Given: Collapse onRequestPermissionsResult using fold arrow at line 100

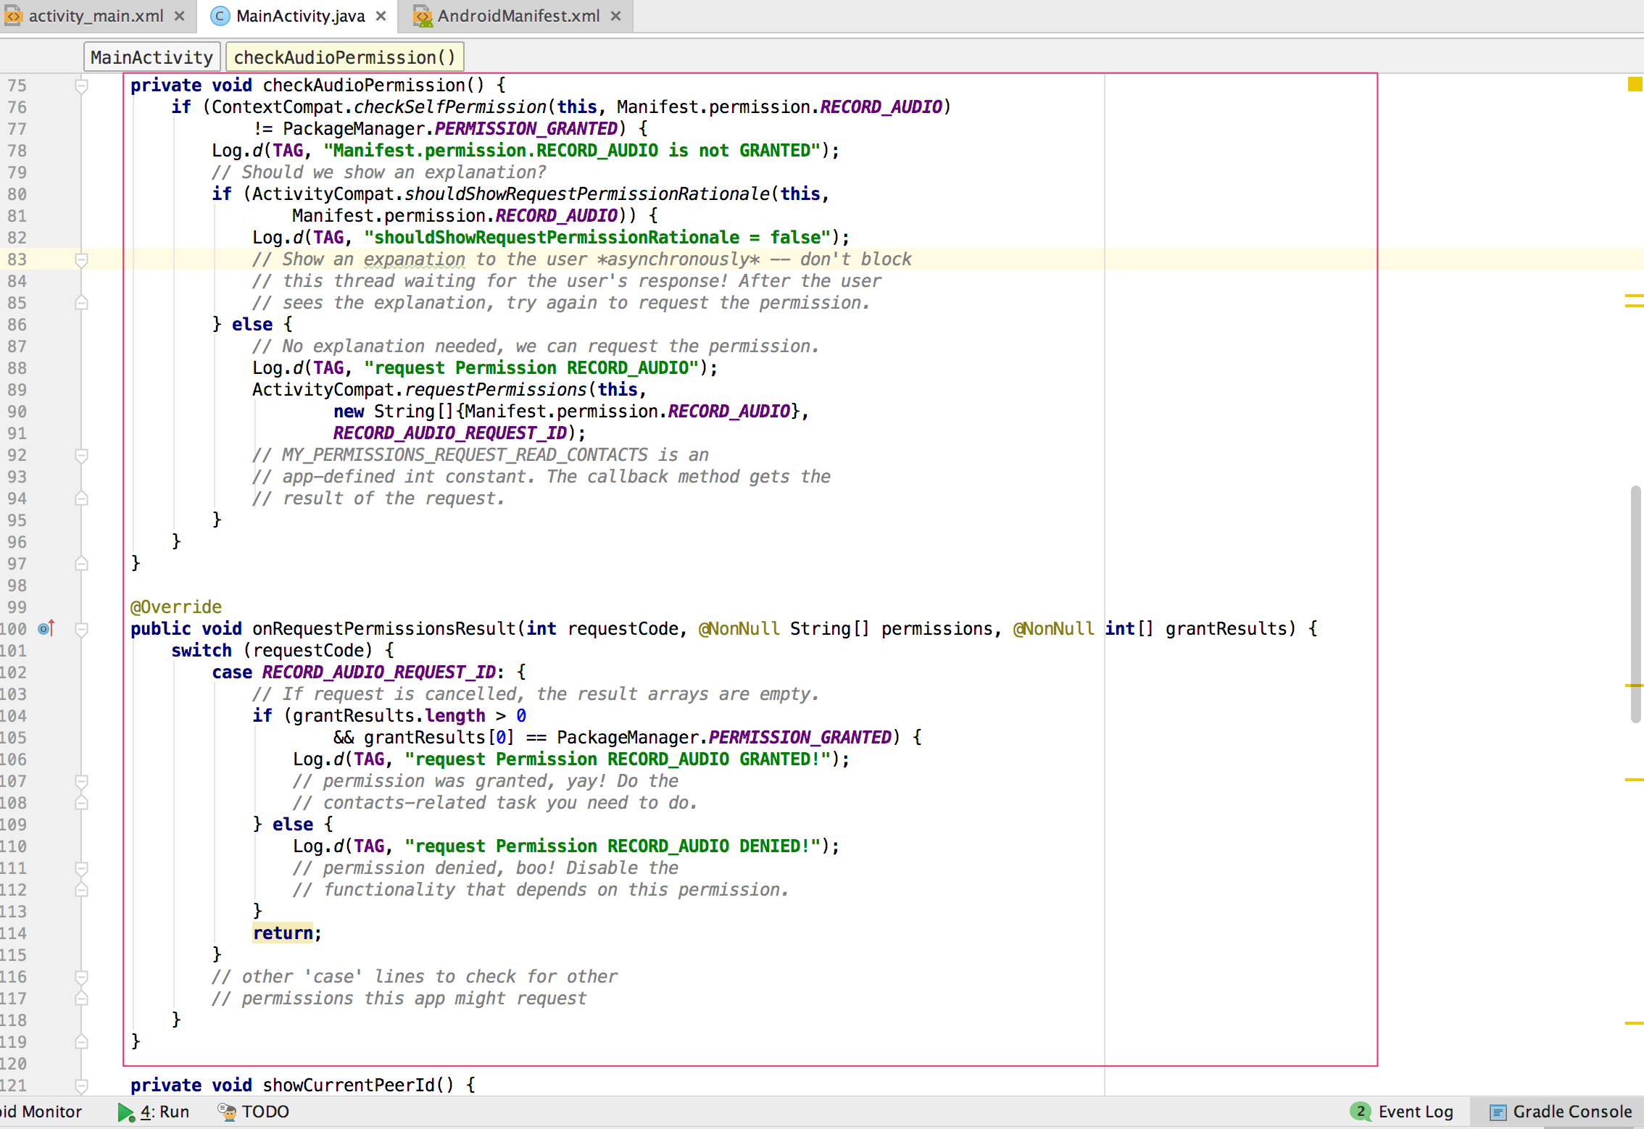Looking at the screenshot, I should [80, 630].
